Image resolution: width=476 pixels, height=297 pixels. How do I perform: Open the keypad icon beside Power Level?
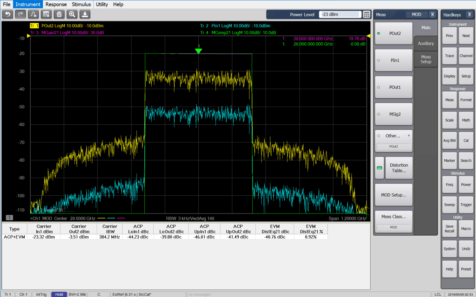[367, 14]
